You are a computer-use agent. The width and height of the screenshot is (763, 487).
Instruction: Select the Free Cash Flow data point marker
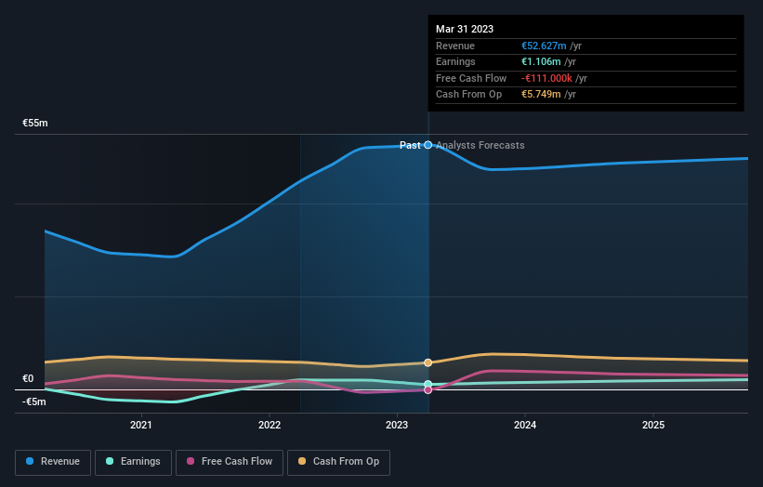point(428,390)
